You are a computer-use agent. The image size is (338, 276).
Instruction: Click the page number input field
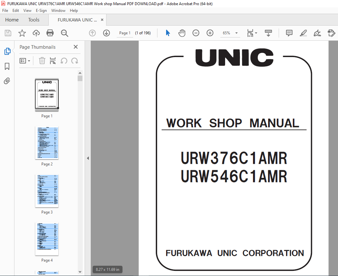pyautogui.click(x=125, y=33)
